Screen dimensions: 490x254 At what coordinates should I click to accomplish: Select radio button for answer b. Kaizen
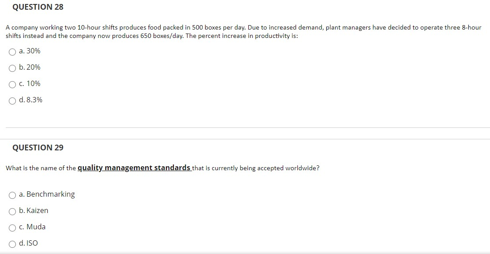tap(12, 211)
